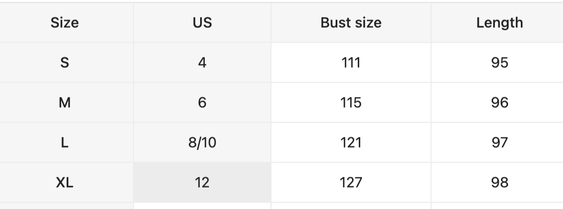
Task: Click the highlighted US 12 cell
Action: 202,182
